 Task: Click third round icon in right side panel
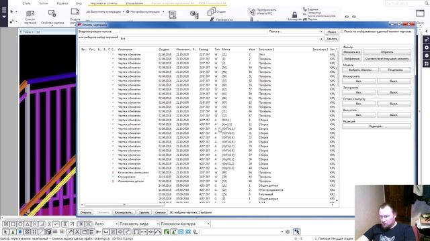[x=427, y=56]
